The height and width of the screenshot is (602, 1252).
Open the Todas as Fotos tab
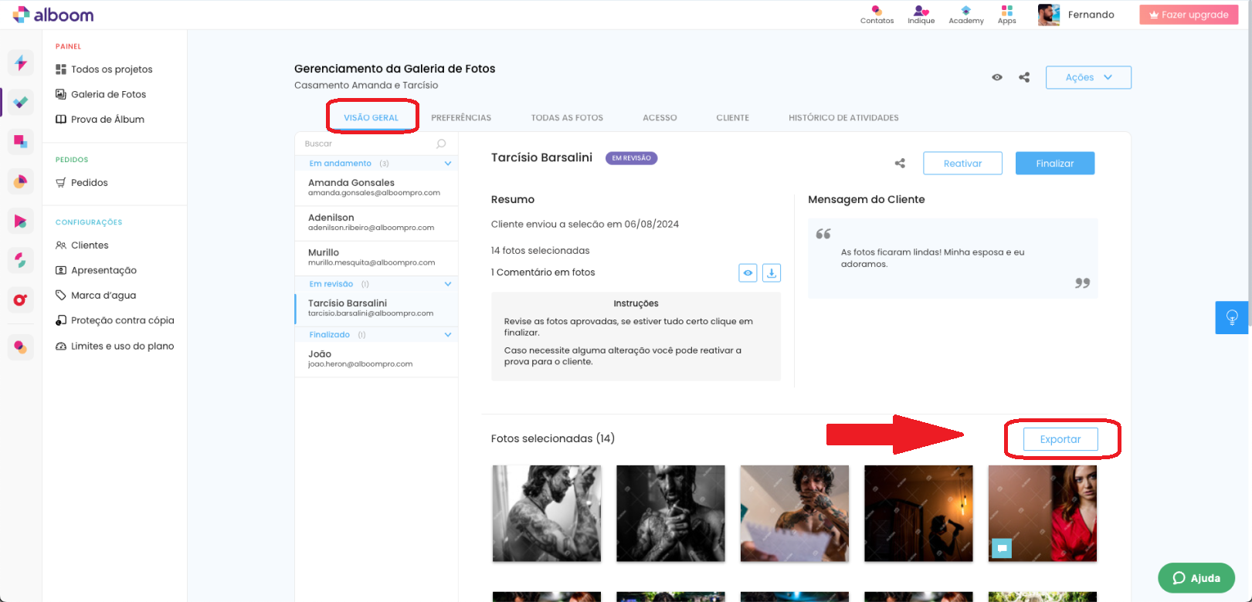point(567,117)
